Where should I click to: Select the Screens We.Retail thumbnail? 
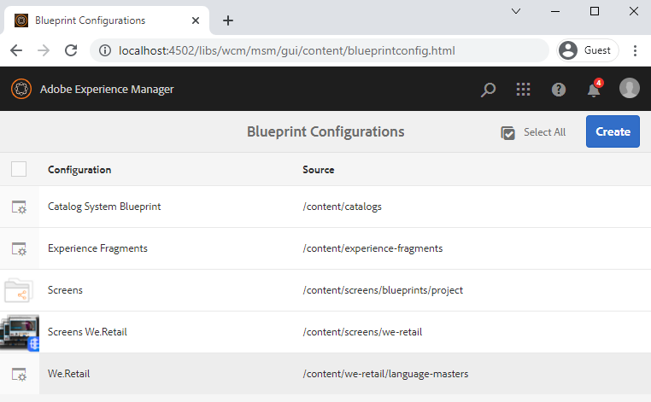pos(19,332)
